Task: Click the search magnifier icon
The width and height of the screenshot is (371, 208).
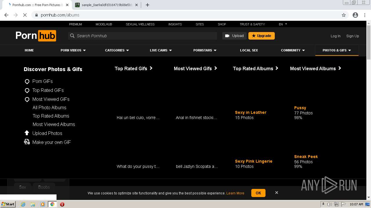Action: pyautogui.click(x=72, y=36)
